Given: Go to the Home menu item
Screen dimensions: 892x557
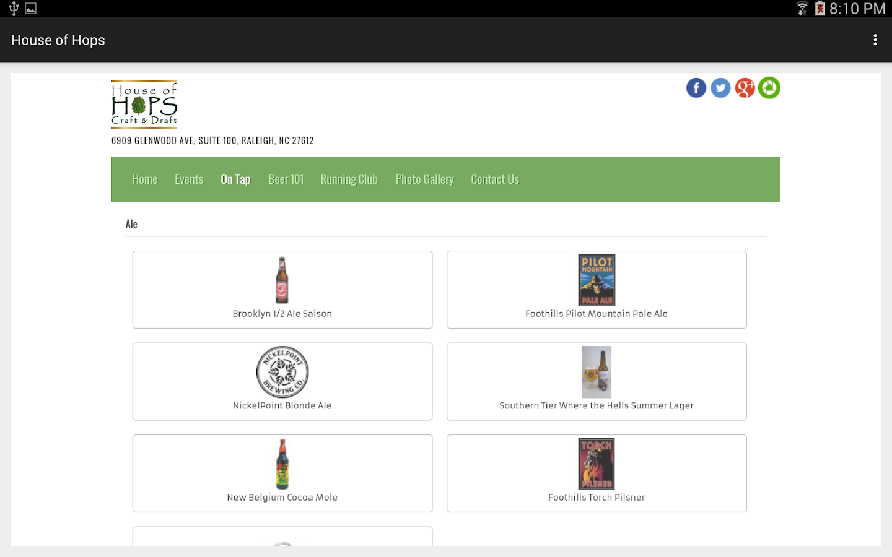Looking at the screenshot, I should (x=145, y=179).
